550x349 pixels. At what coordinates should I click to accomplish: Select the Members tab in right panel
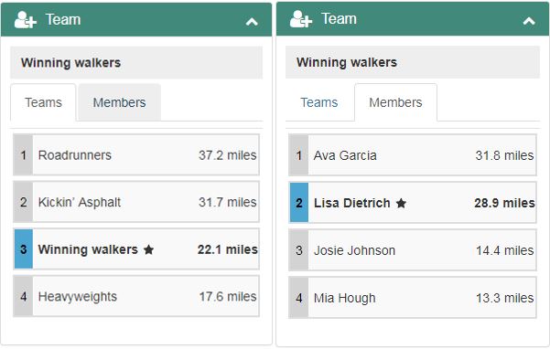[395, 102]
